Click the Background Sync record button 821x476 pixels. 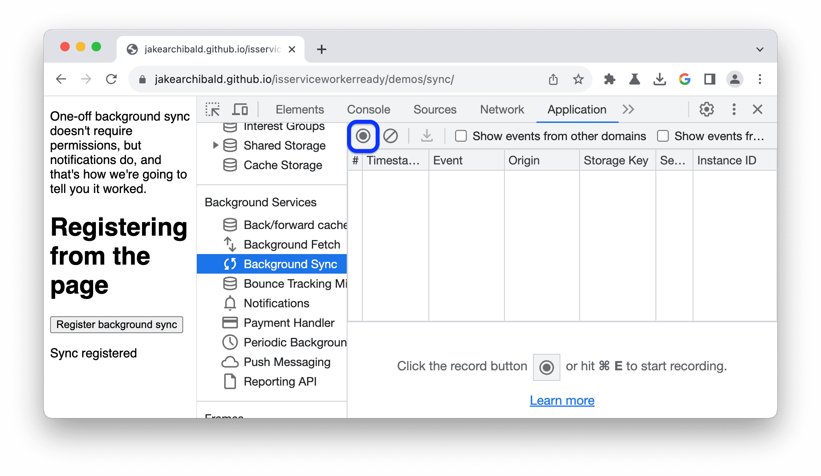tap(362, 136)
